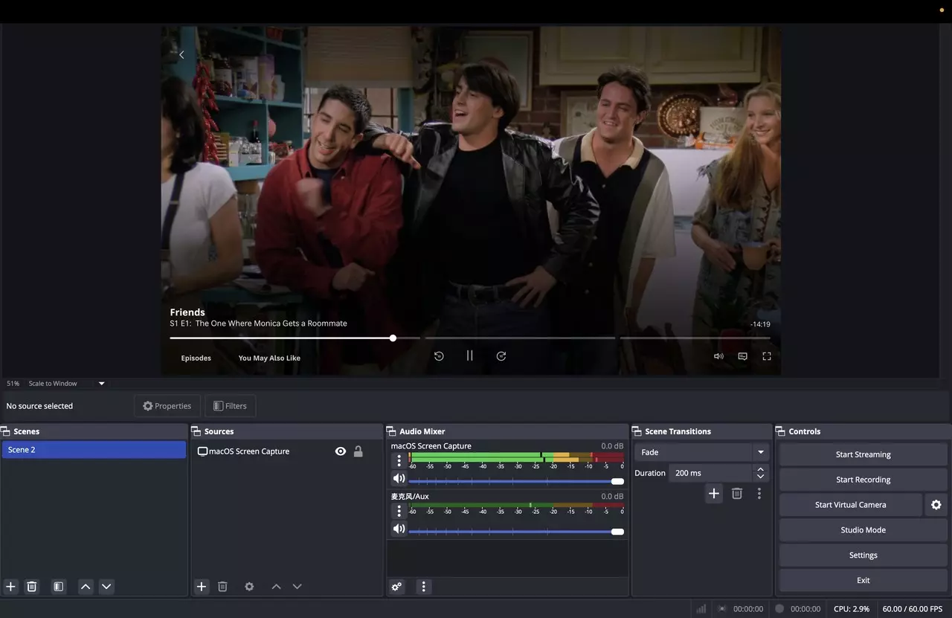Screen dimensions: 952x618
Task: Click the 51% zoom level text
Action: click(13, 384)
